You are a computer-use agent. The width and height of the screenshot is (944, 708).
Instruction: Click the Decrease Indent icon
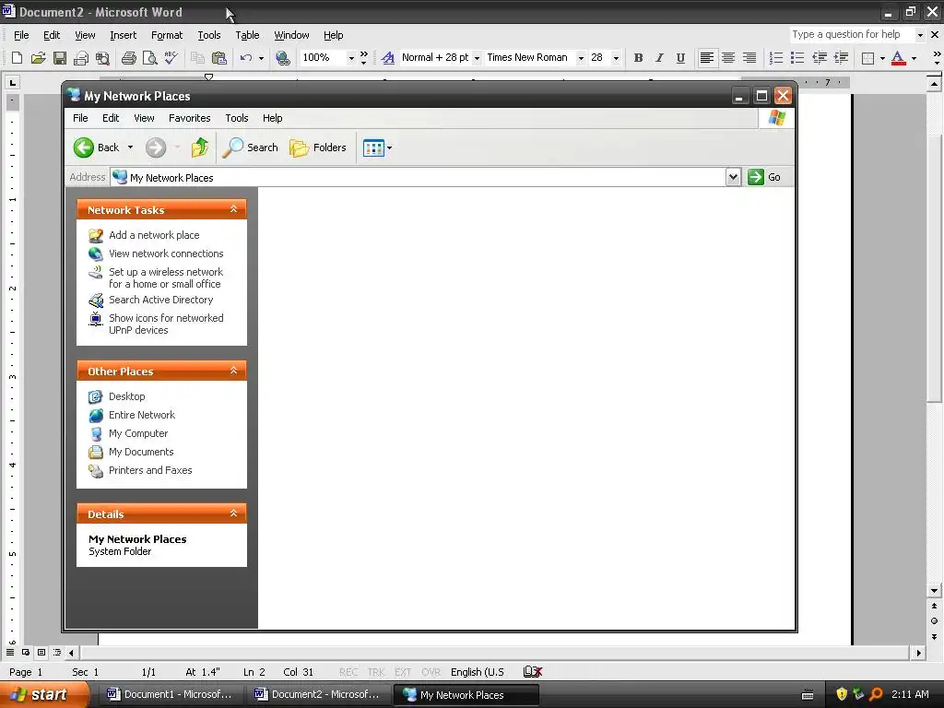coord(820,58)
